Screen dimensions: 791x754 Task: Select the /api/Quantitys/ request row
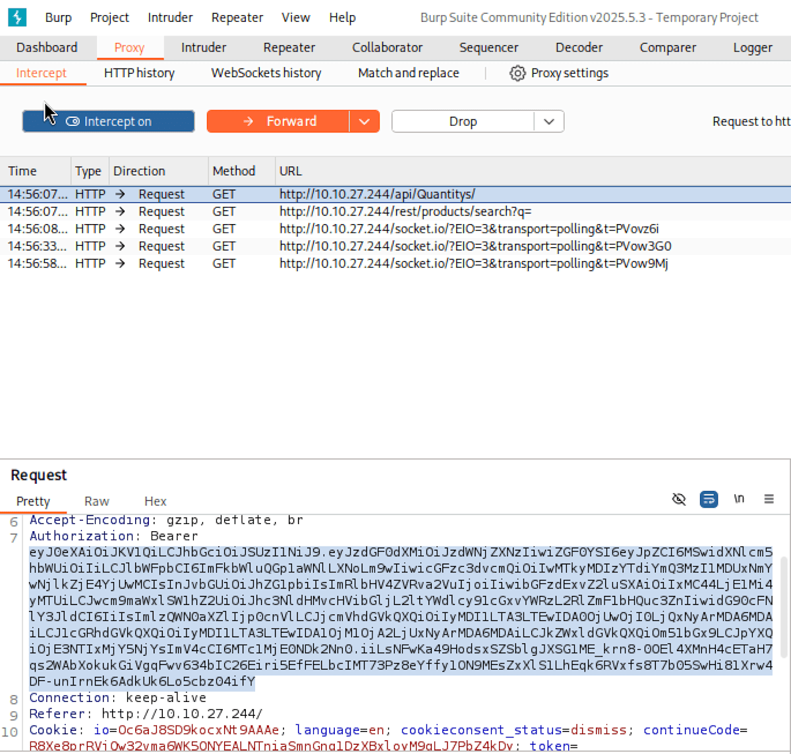[395, 194]
